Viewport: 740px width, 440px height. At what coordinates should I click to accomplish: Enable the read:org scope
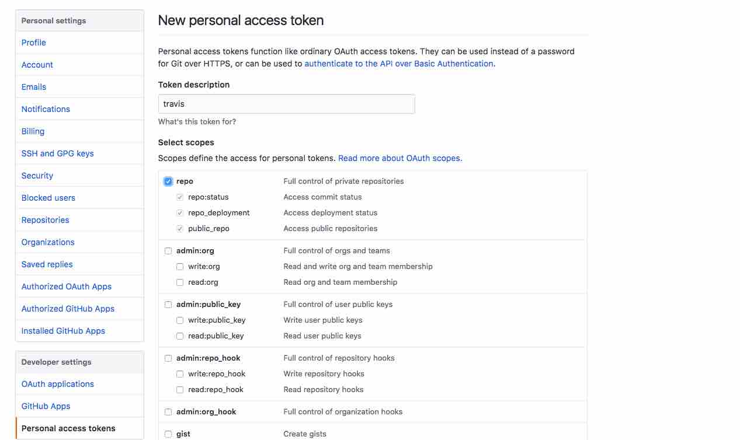pyautogui.click(x=180, y=282)
